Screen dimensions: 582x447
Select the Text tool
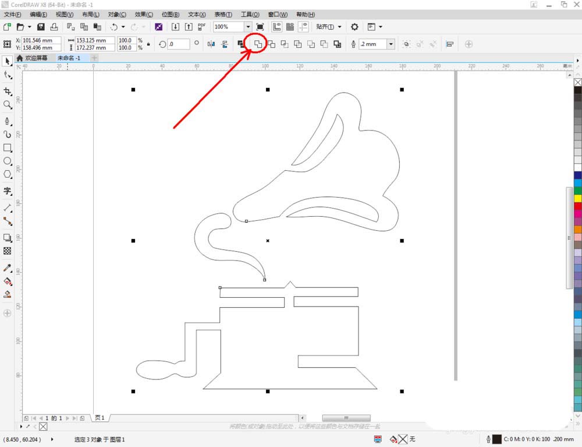7,191
